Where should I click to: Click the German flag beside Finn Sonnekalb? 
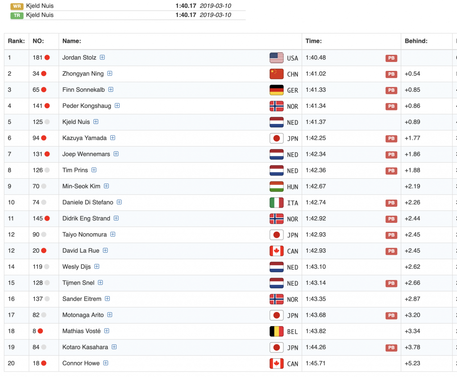pyautogui.click(x=276, y=90)
